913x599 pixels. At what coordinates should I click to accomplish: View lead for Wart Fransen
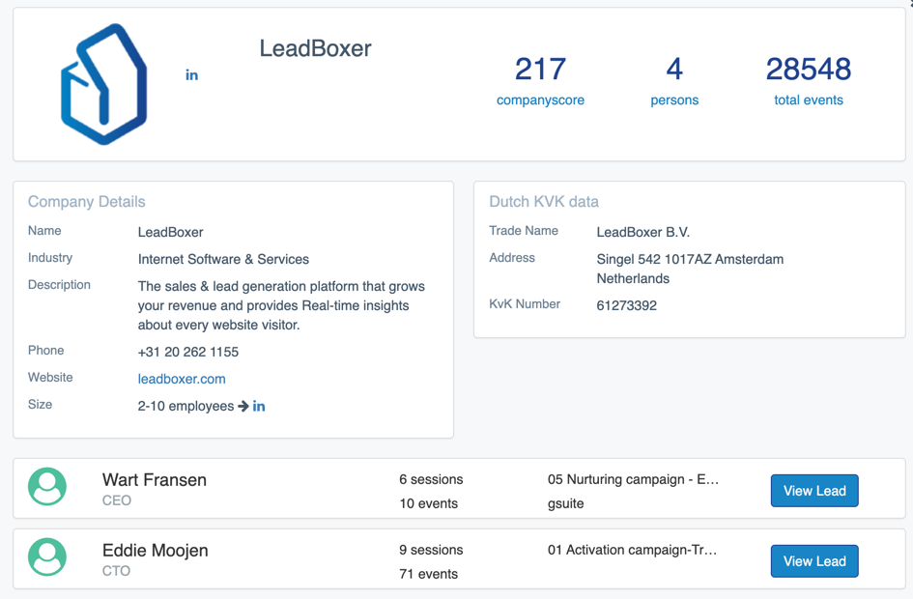tap(814, 491)
